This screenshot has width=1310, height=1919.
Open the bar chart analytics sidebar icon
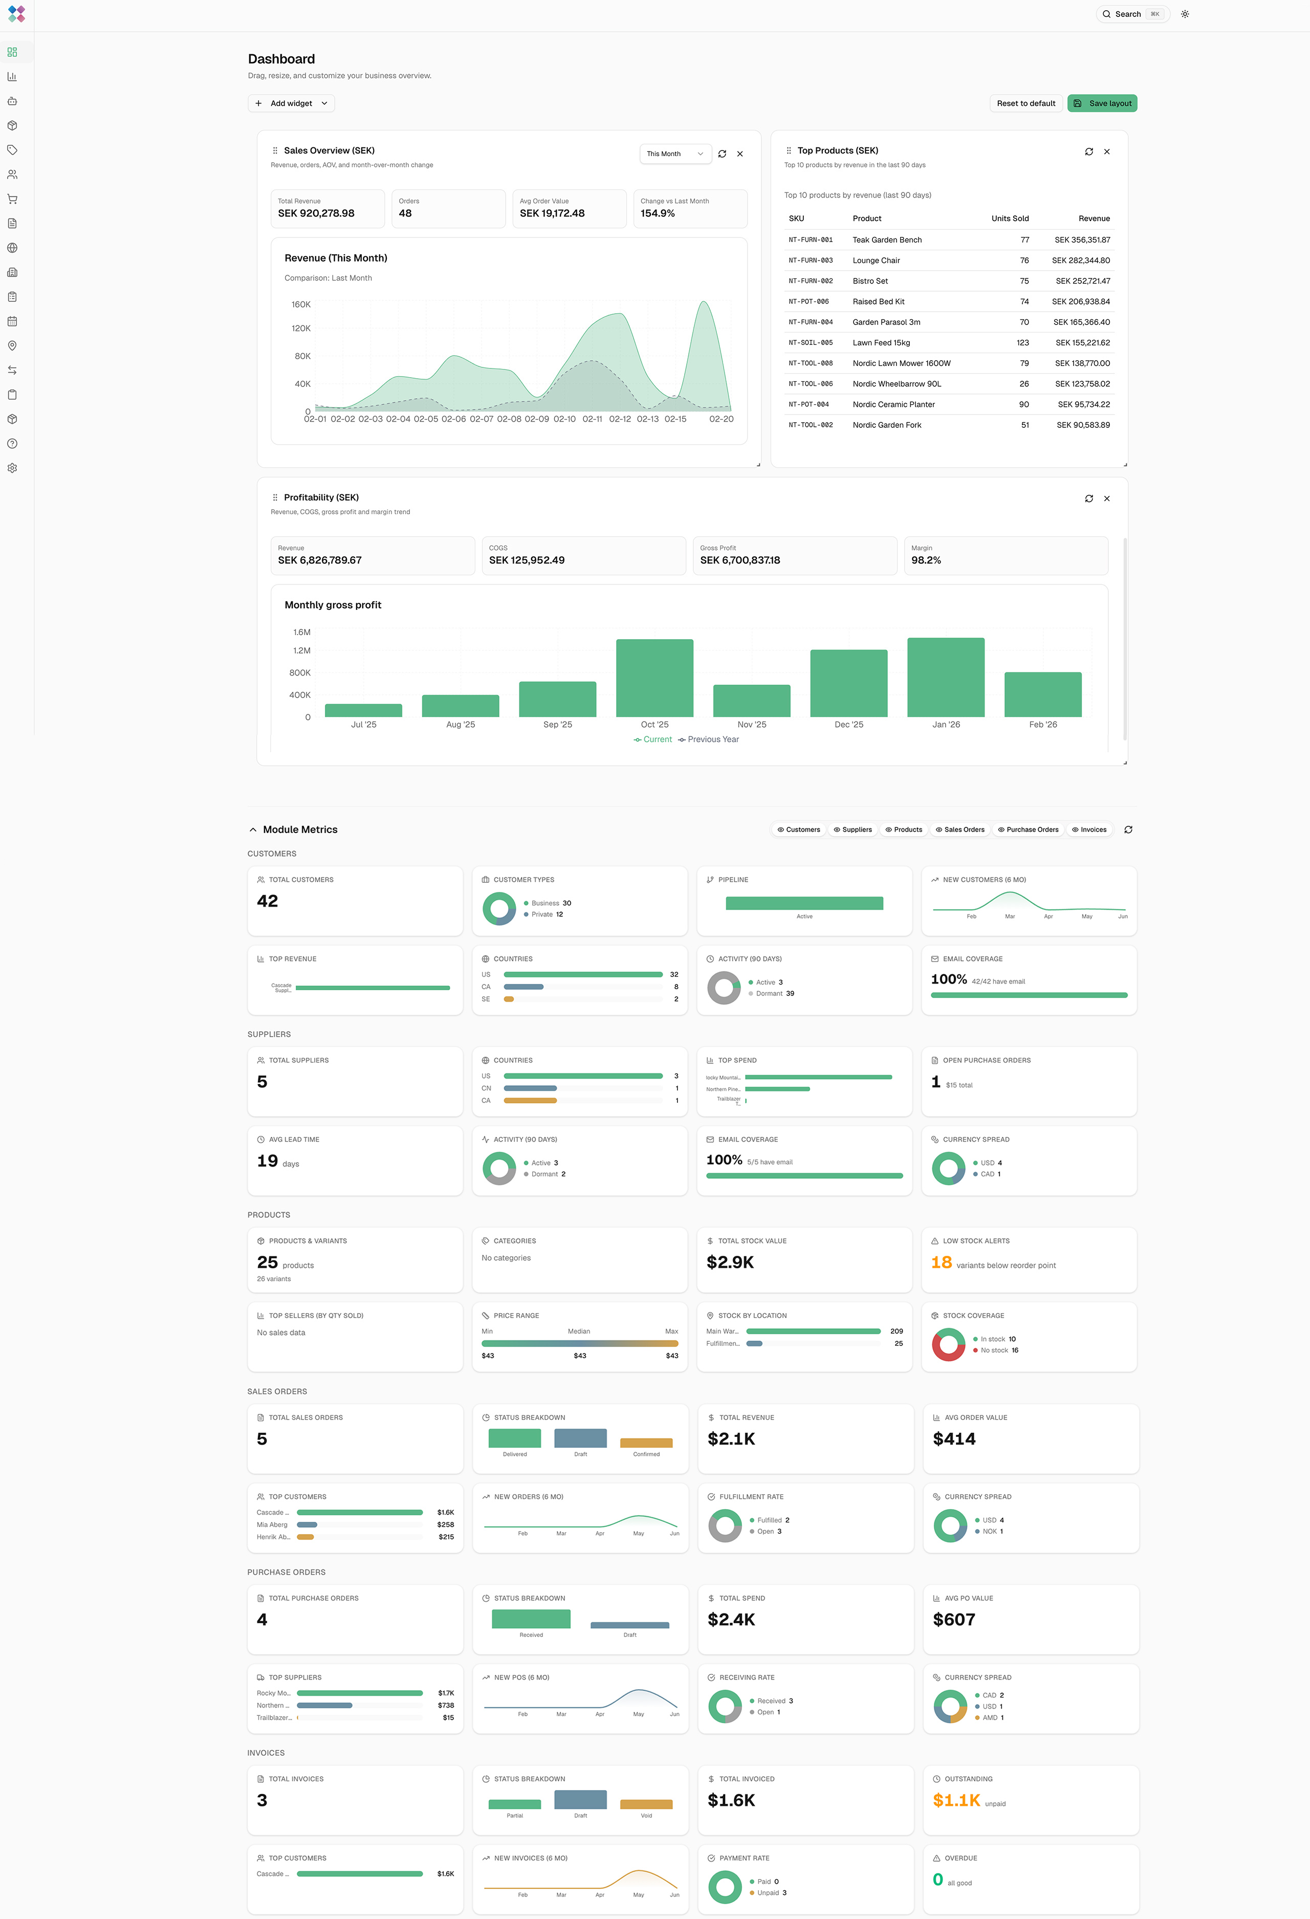pyautogui.click(x=12, y=77)
